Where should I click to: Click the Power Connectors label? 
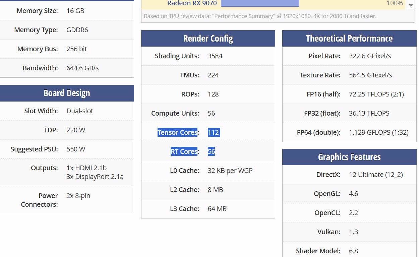pyautogui.click(x=39, y=200)
